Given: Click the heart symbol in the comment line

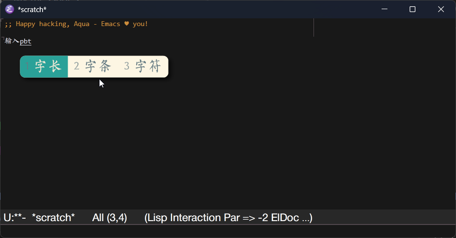Looking at the screenshot, I should tap(127, 24).
